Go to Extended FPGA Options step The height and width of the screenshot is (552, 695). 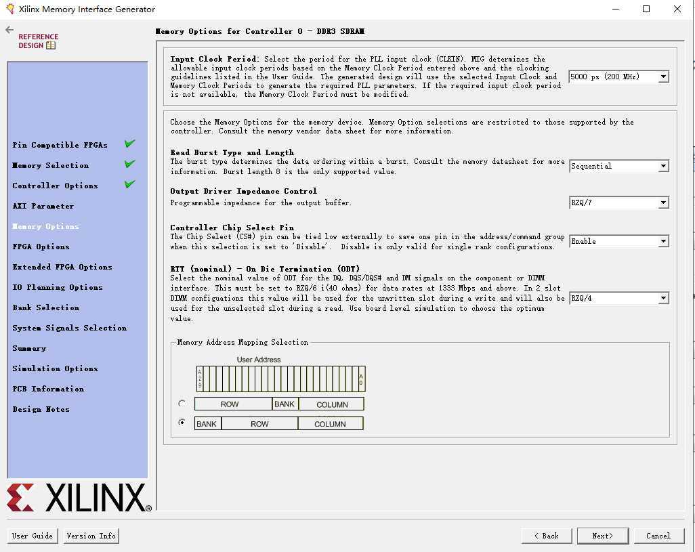click(62, 267)
